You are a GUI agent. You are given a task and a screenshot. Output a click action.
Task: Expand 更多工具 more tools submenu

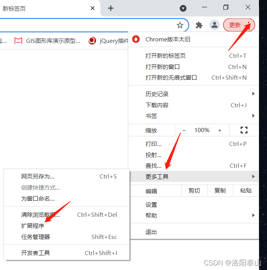194,177
